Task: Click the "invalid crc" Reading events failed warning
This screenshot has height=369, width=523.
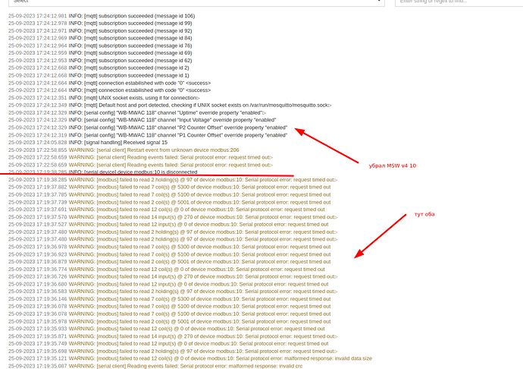Action: [x=155, y=366]
